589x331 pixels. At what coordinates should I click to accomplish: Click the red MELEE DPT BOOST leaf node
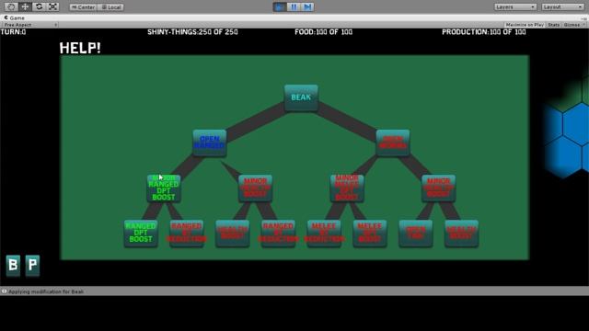pyautogui.click(x=370, y=233)
